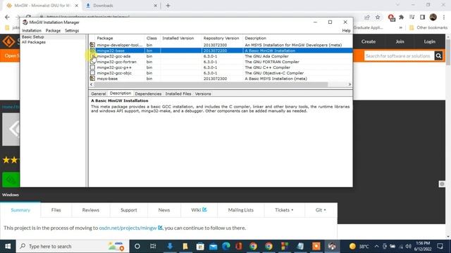Viewport: 451px width, 253px height.
Task: Open the Windows Start menu
Action: (8, 246)
